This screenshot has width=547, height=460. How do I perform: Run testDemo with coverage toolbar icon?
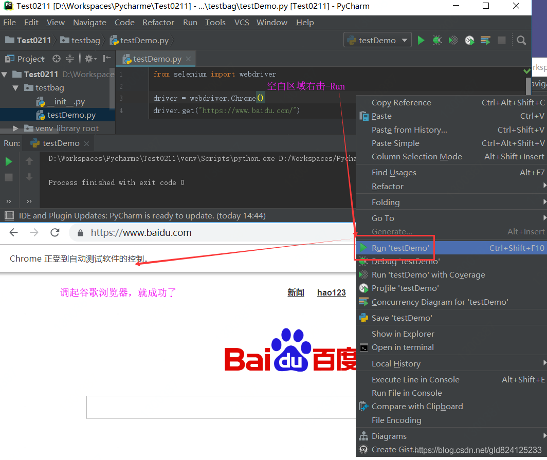tap(453, 41)
